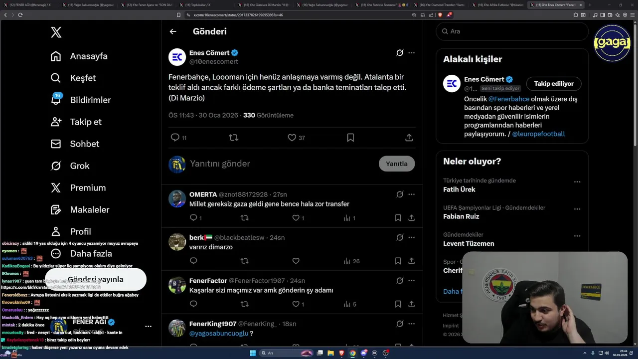
Task: Click reply icon with 11 replies
Action: (x=178, y=138)
